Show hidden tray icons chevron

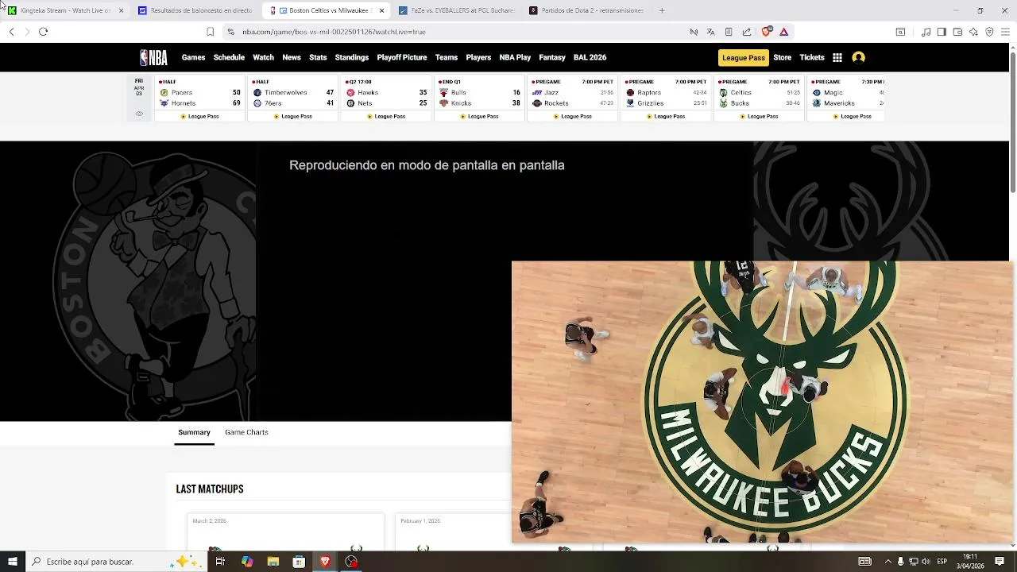(x=887, y=562)
